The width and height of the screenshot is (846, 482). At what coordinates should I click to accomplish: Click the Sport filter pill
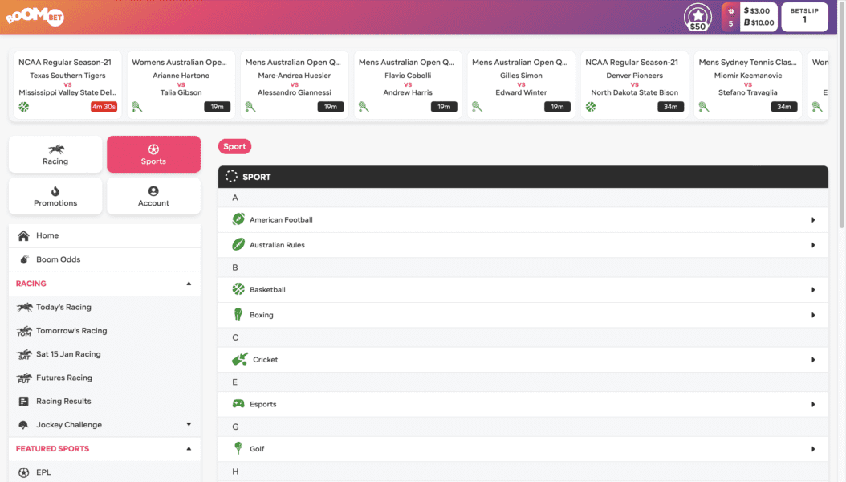(234, 145)
